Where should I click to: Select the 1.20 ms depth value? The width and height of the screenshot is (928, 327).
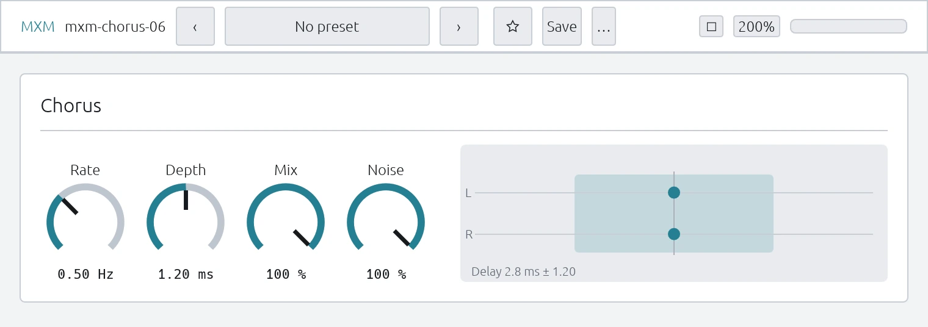tap(186, 275)
